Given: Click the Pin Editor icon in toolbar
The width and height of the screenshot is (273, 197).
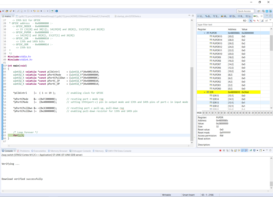Looking at the screenshot, I should (x=52, y=11).
